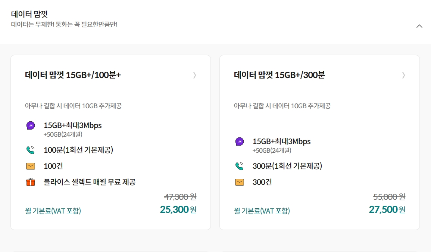This screenshot has width=431, height=252.
Task: Click LTE data icon in 300분 plan
Action: [240, 141]
